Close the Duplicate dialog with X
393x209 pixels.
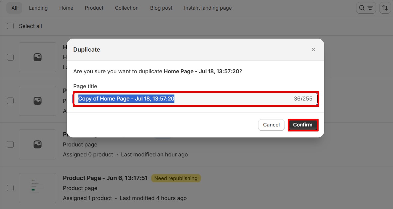[313, 50]
